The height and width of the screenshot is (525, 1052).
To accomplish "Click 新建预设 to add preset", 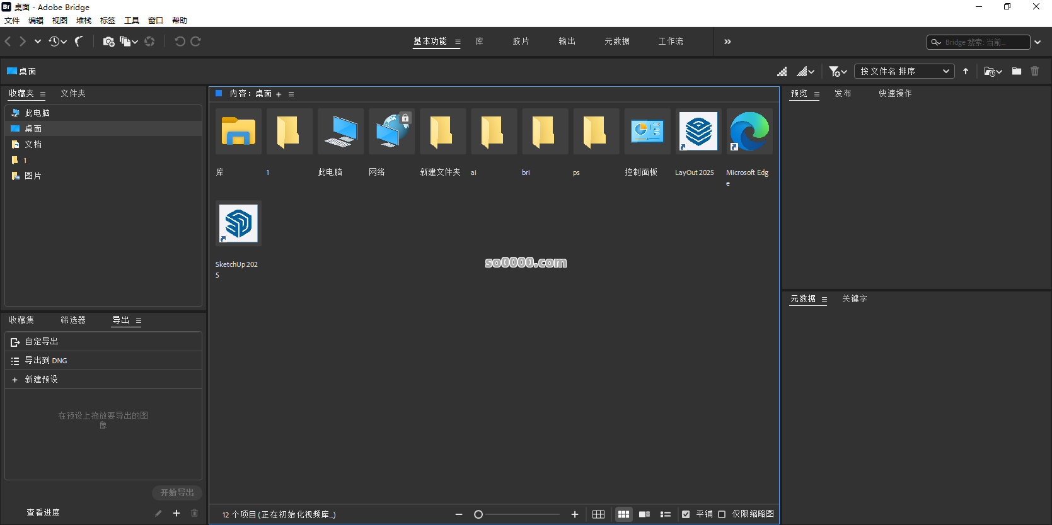I will (42, 379).
